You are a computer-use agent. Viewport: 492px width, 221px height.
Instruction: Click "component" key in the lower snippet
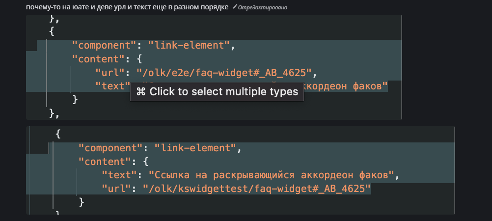pyautogui.click(x=110, y=148)
